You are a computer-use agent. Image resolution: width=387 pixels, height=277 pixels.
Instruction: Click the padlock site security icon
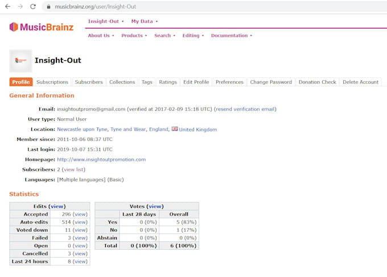click(x=48, y=7)
